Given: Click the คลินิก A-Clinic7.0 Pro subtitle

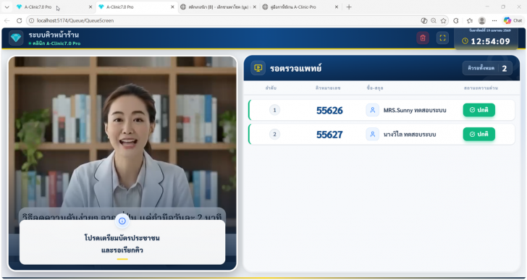Looking at the screenshot, I should (56, 43).
